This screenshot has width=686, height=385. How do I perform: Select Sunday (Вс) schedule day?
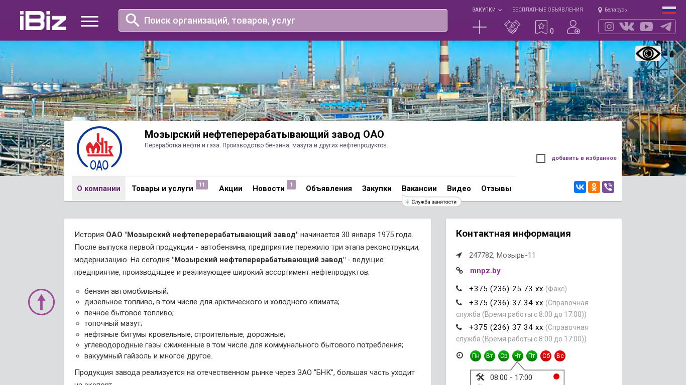pyautogui.click(x=560, y=356)
